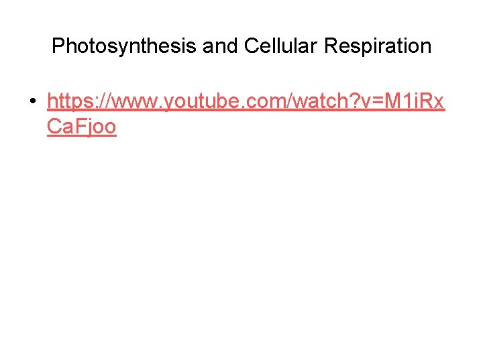483x362 pixels.
Task: Click the letter 'P' starting the title
Action: coord(58,46)
